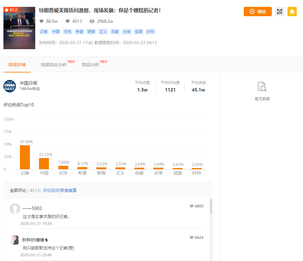The width and height of the screenshot is (303, 261).
Task: Select the 支持 keyword tag
Action: pos(68,32)
